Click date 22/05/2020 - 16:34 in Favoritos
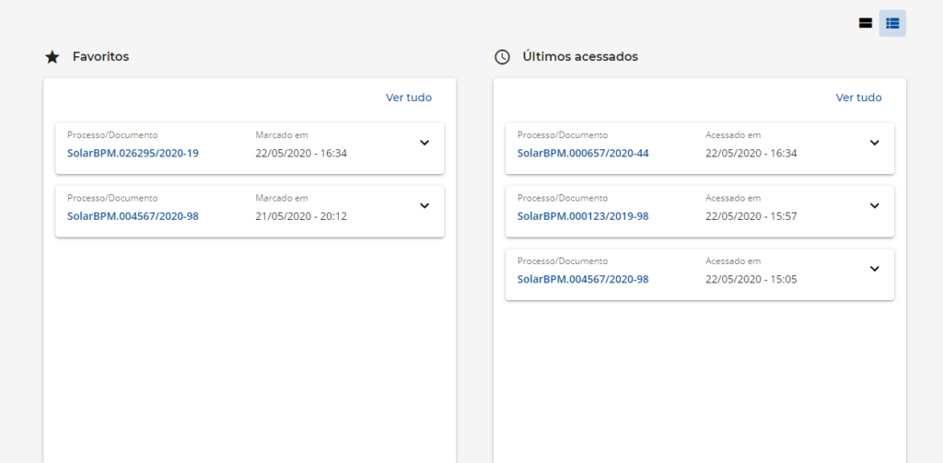Image resolution: width=943 pixels, height=463 pixels. coord(301,154)
